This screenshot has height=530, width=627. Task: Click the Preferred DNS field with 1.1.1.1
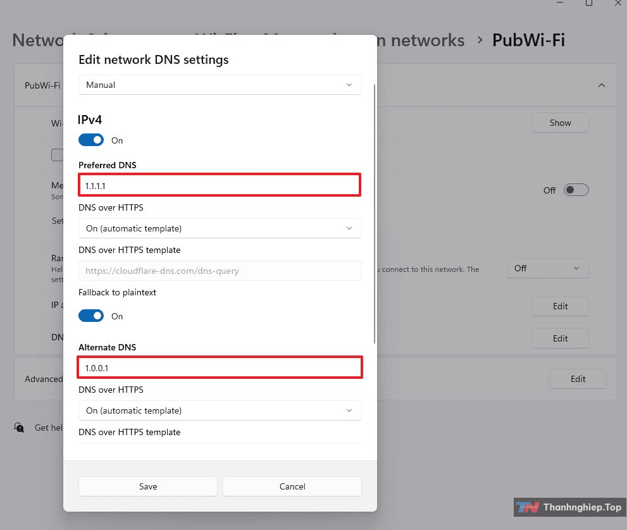tap(220, 185)
